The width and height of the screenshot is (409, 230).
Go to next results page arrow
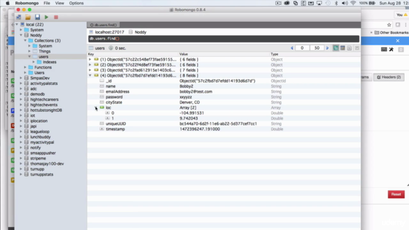coord(327,48)
